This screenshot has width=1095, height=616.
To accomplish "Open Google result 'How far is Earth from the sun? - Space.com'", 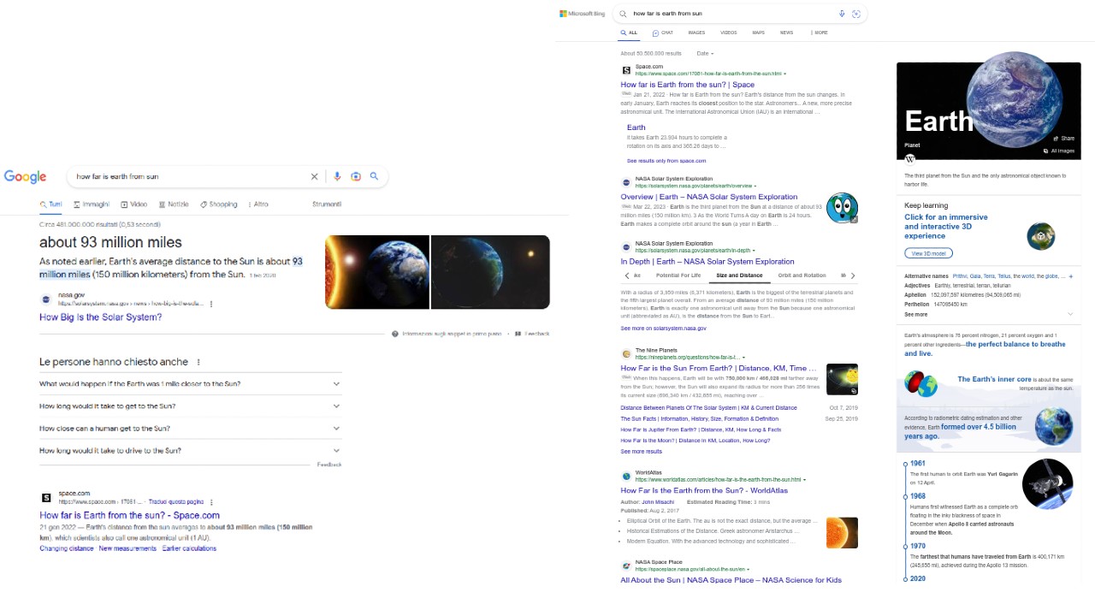I will click(x=129, y=516).
